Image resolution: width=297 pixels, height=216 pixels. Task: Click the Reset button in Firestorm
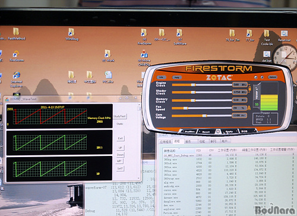click(x=206, y=132)
